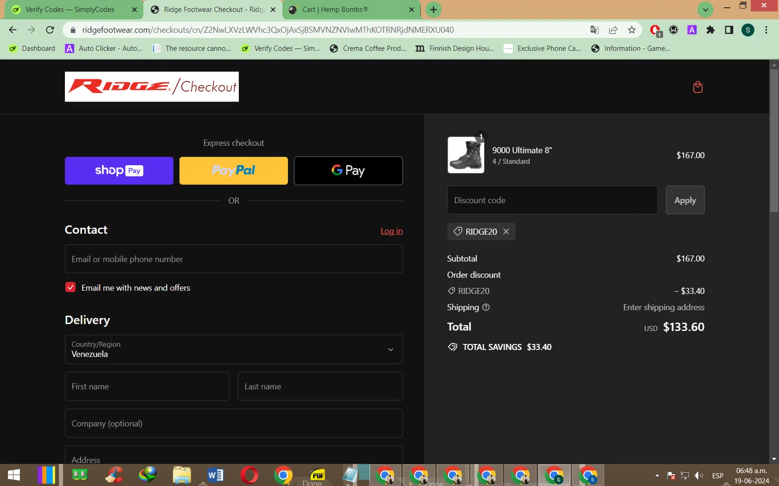Viewport: 779px width, 486px height.
Task: Open the Auto Clicker bookmark
Action: point(104,48)
